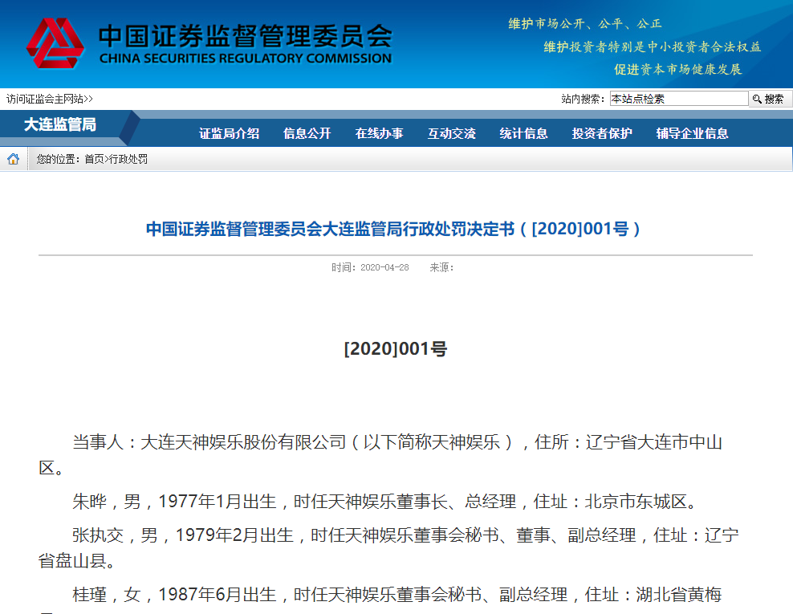Click the 站内搜索: label
Screen dimensions: 793x614
pos(584,100)
